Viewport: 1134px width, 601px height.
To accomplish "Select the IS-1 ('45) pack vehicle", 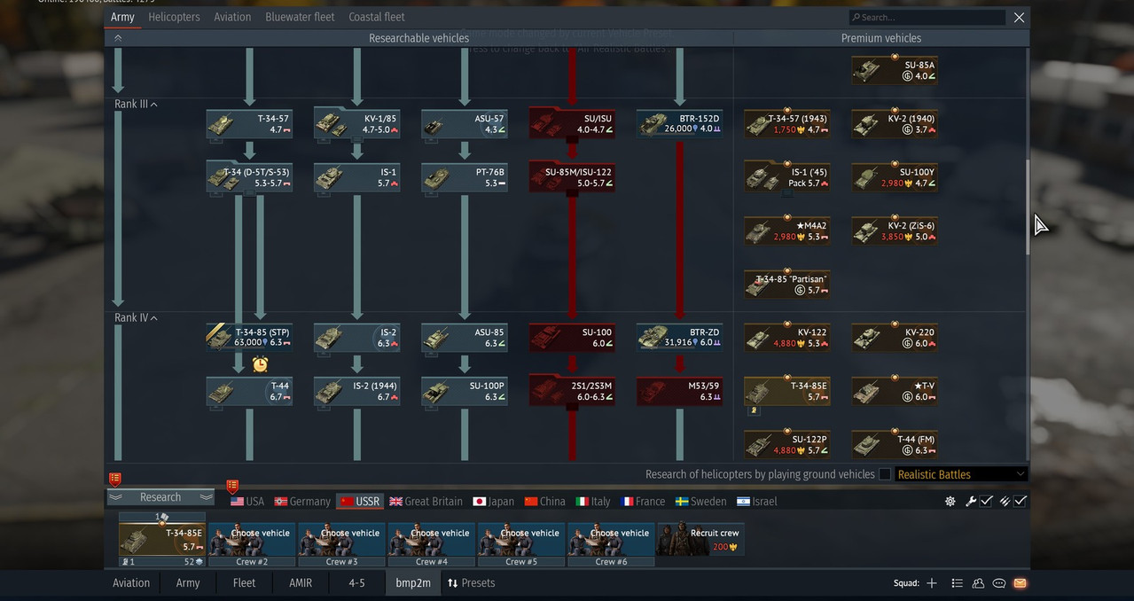I will click(787, 177).
